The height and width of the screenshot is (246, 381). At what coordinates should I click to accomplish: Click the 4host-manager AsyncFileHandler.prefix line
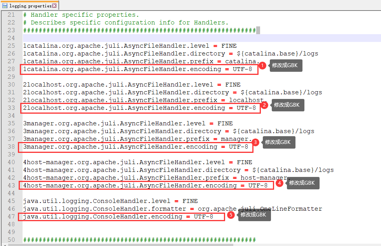[157, 178]
